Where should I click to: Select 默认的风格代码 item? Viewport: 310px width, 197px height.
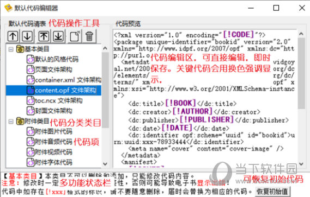coord(53,59)
